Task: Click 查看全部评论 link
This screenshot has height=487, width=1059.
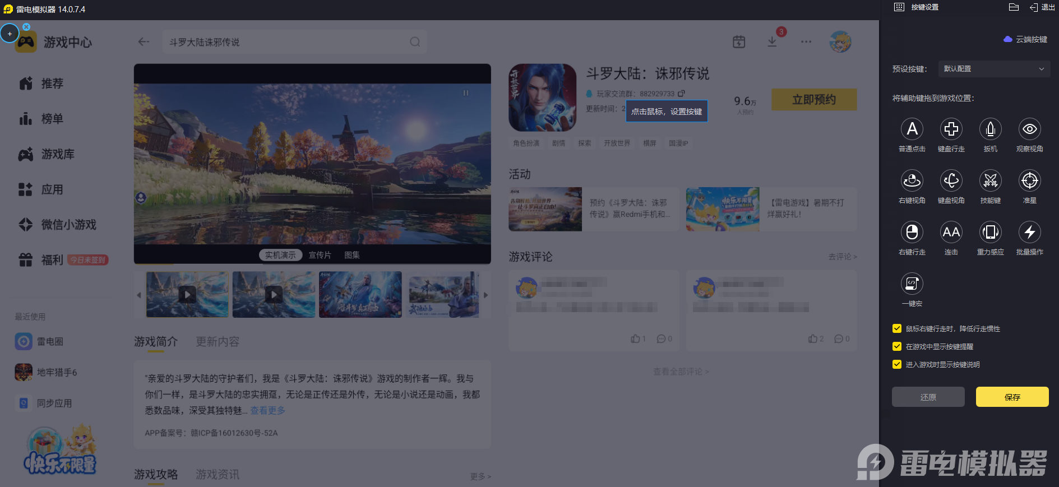Action: pyautogui.click(x=681, y=372)
